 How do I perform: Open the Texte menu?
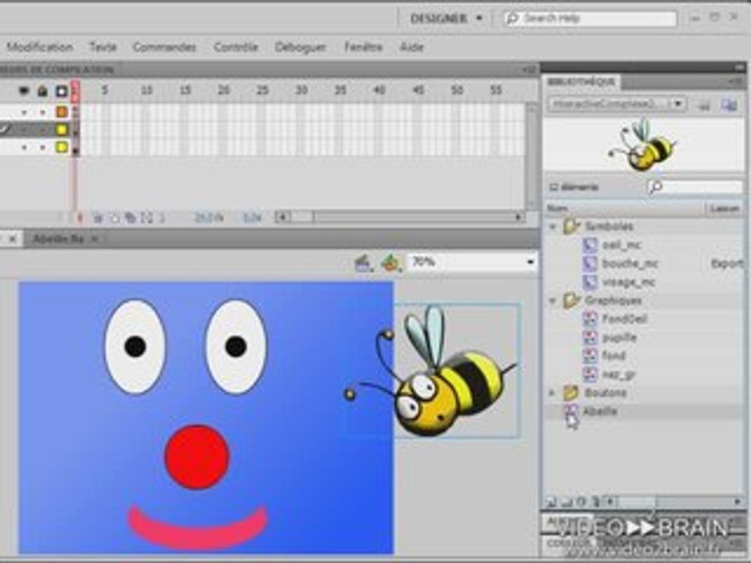coord(103,47)
